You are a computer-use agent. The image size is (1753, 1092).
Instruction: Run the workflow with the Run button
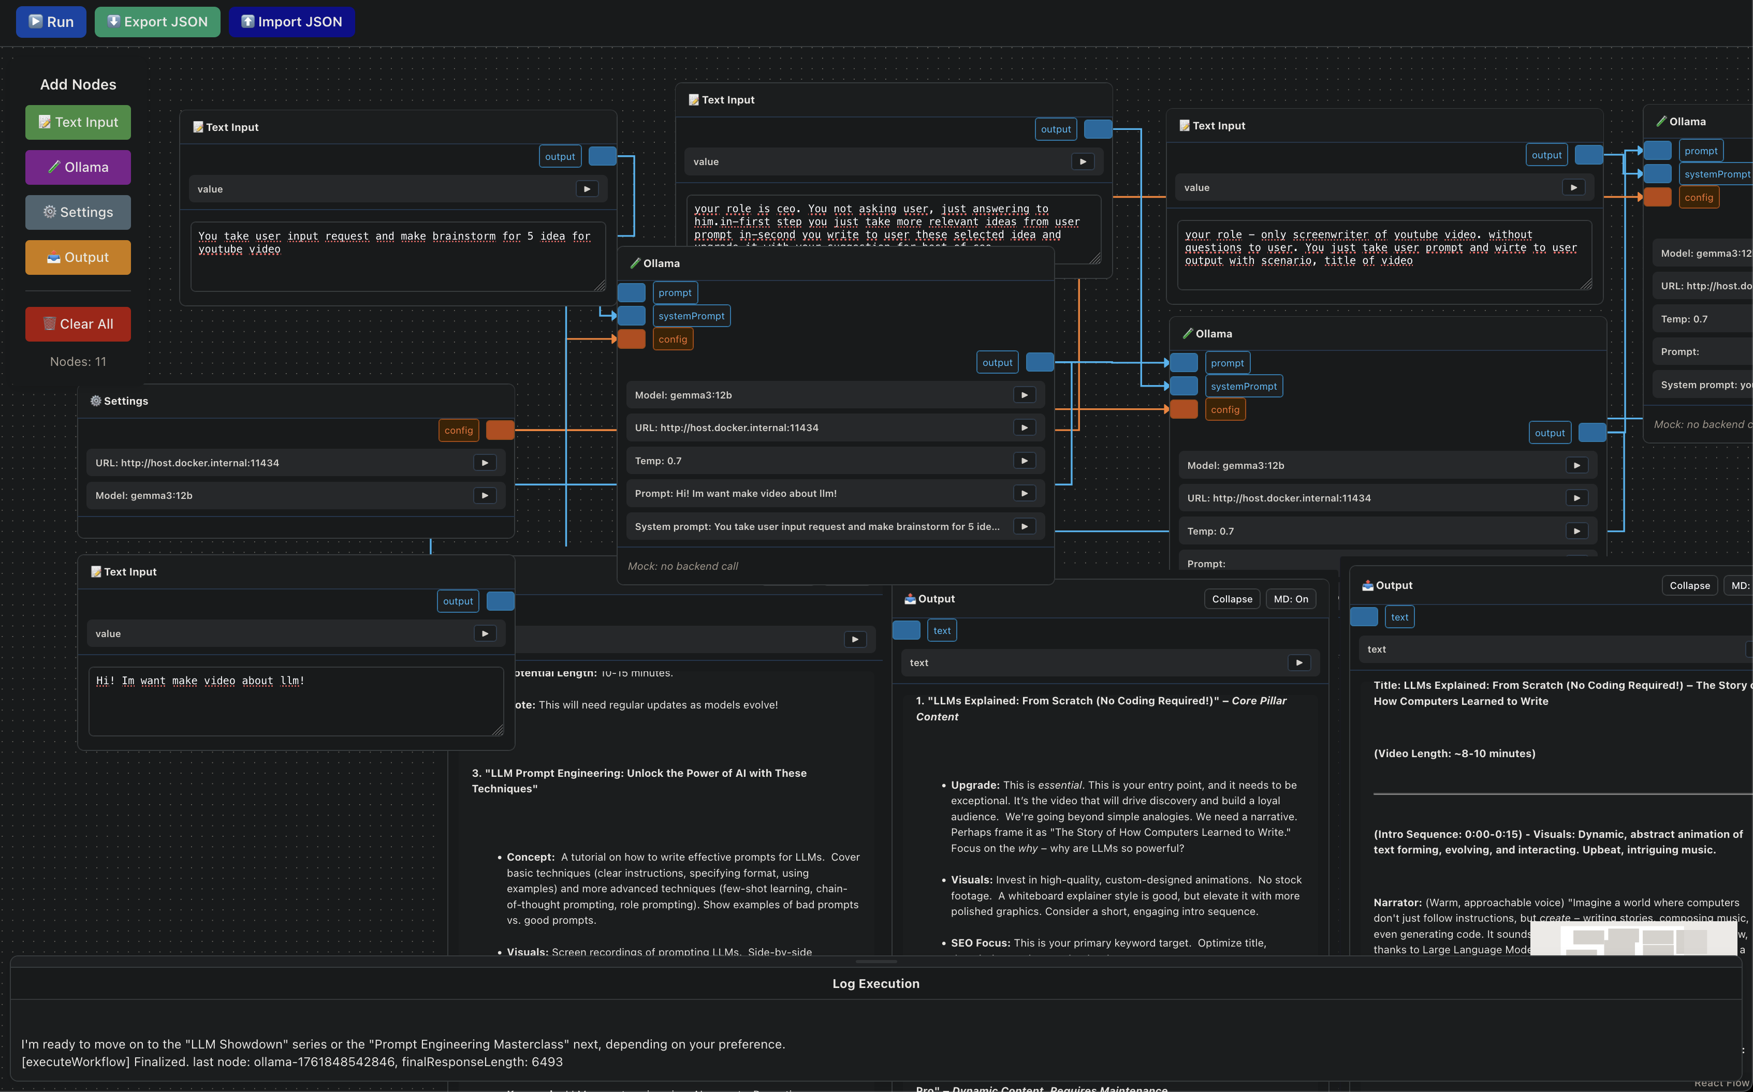pyautogui.click(x=51, y=22)
